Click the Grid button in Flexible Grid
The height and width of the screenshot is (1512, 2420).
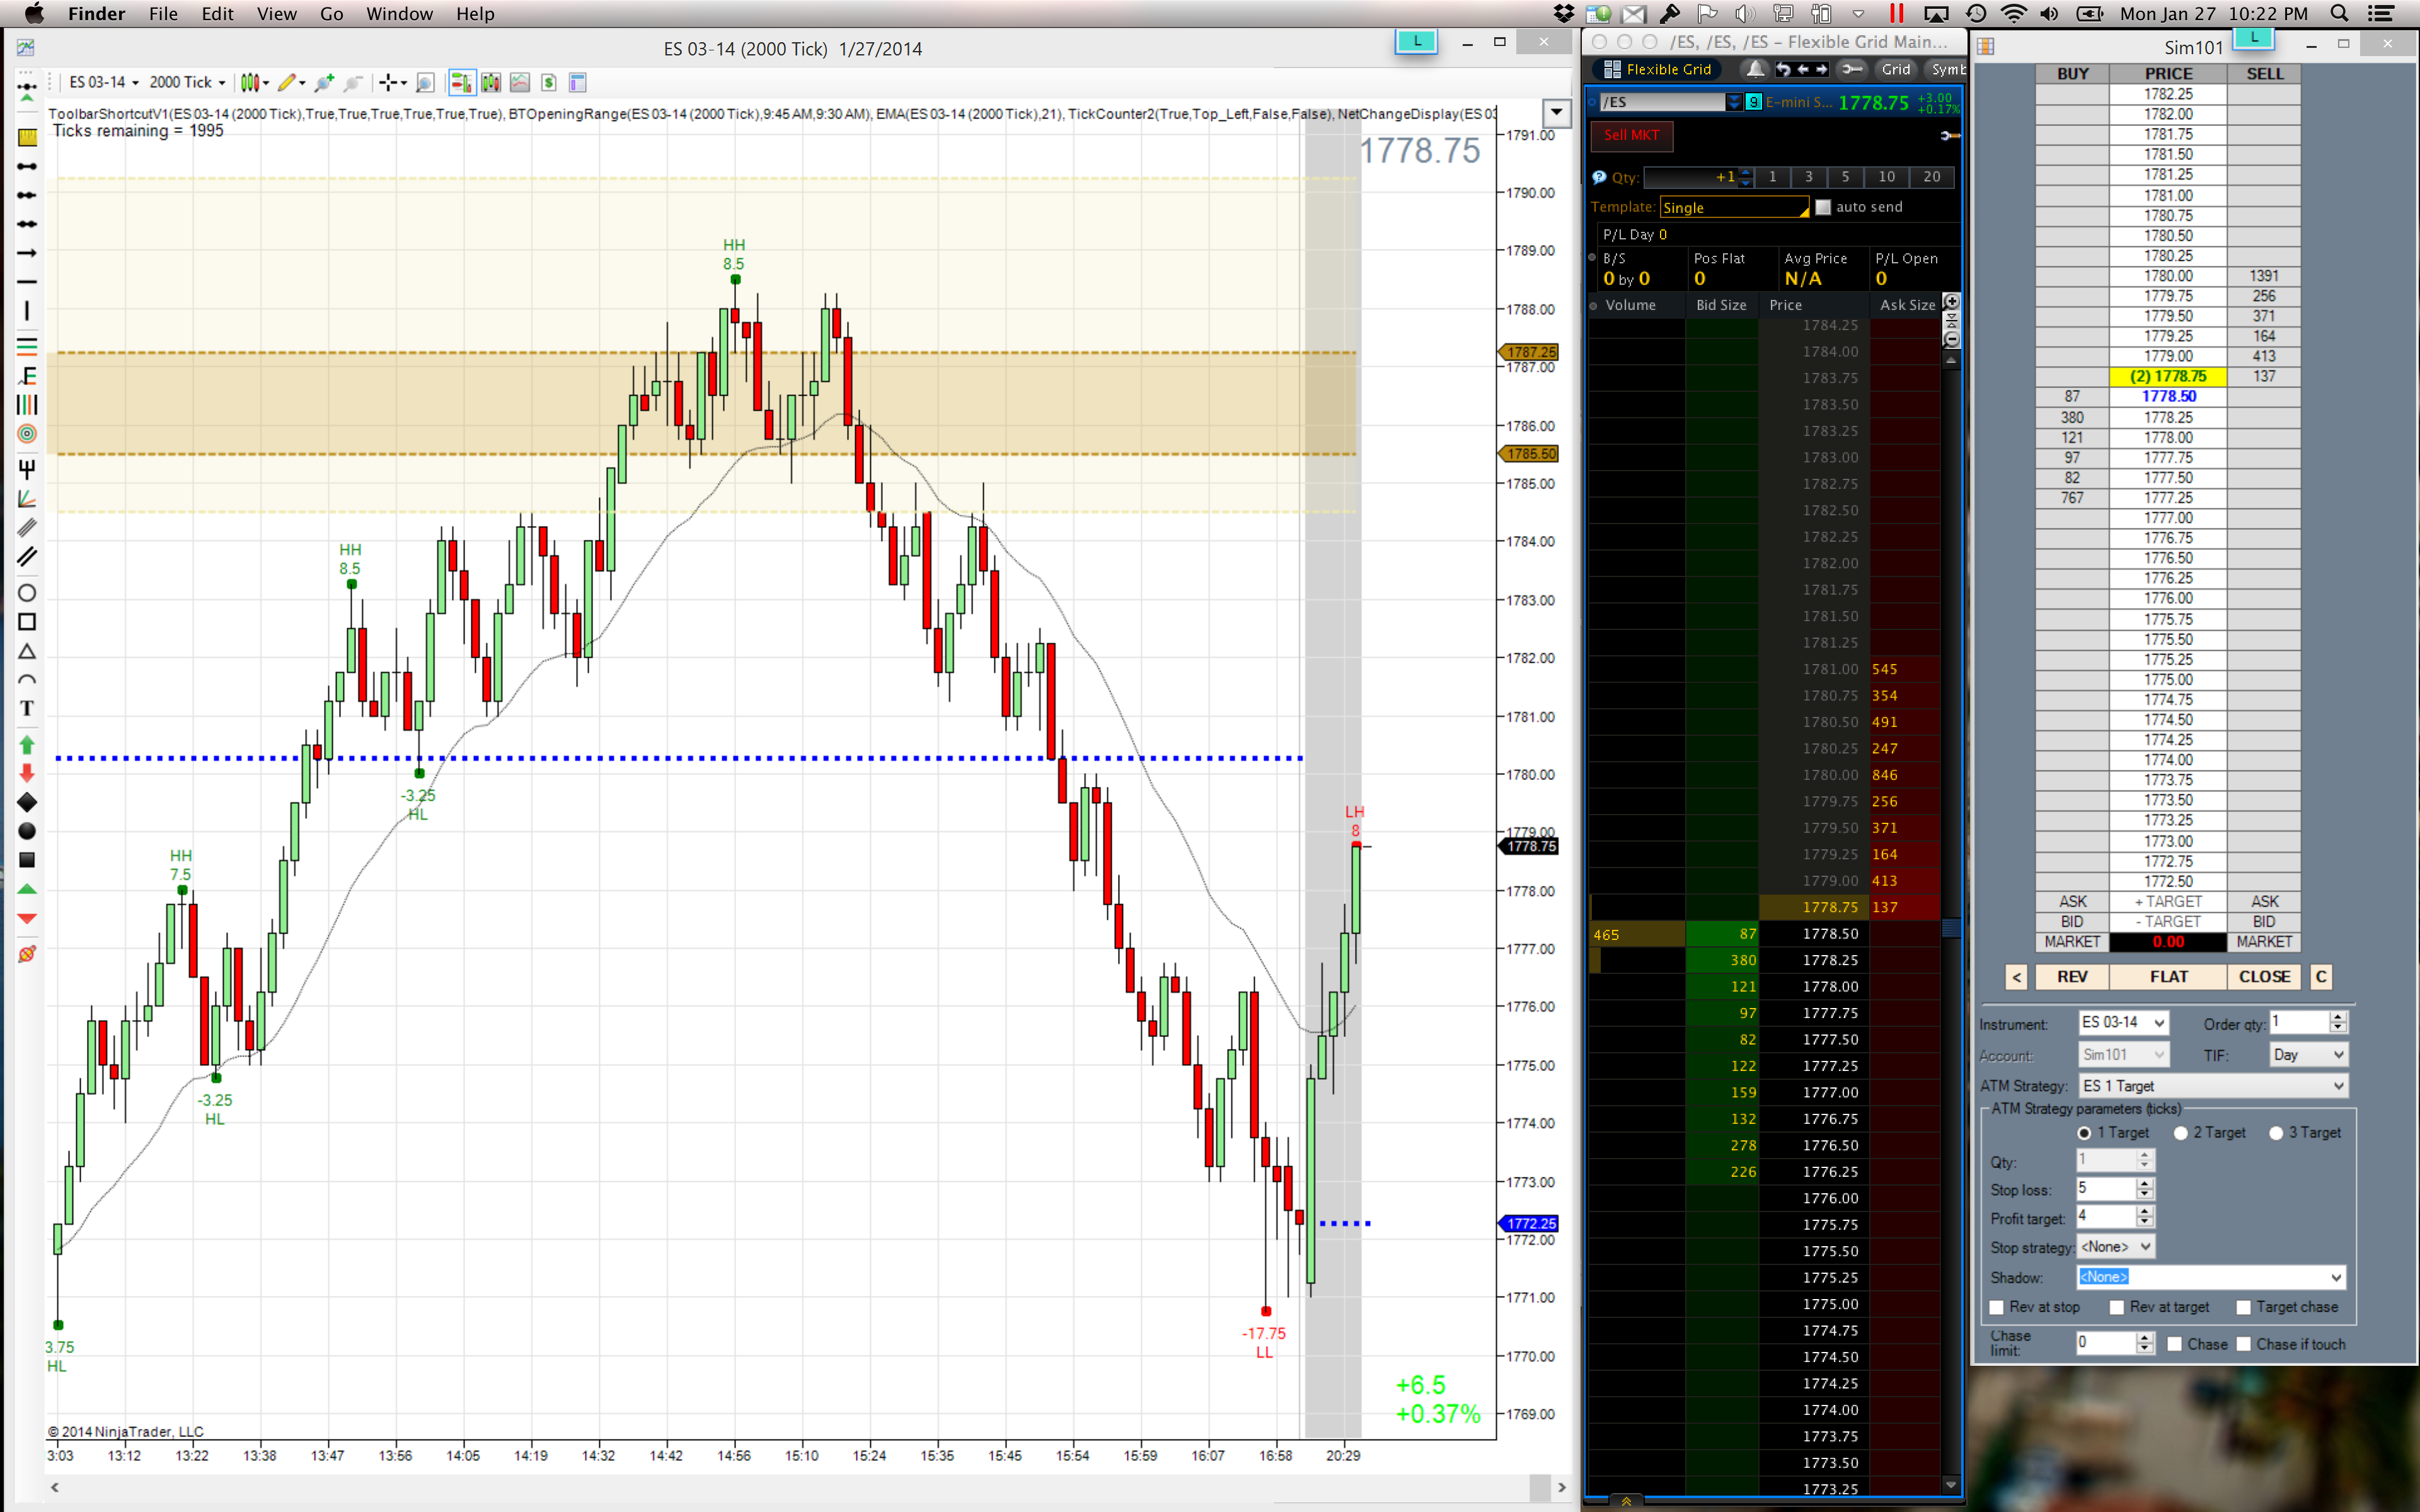[x=1896, y=69]
